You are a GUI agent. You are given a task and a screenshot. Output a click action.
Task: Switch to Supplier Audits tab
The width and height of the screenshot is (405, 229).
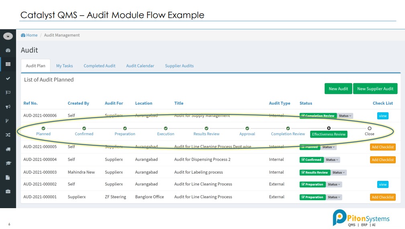tap(179, 66)
